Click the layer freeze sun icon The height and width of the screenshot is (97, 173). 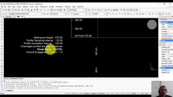(8, 14)
